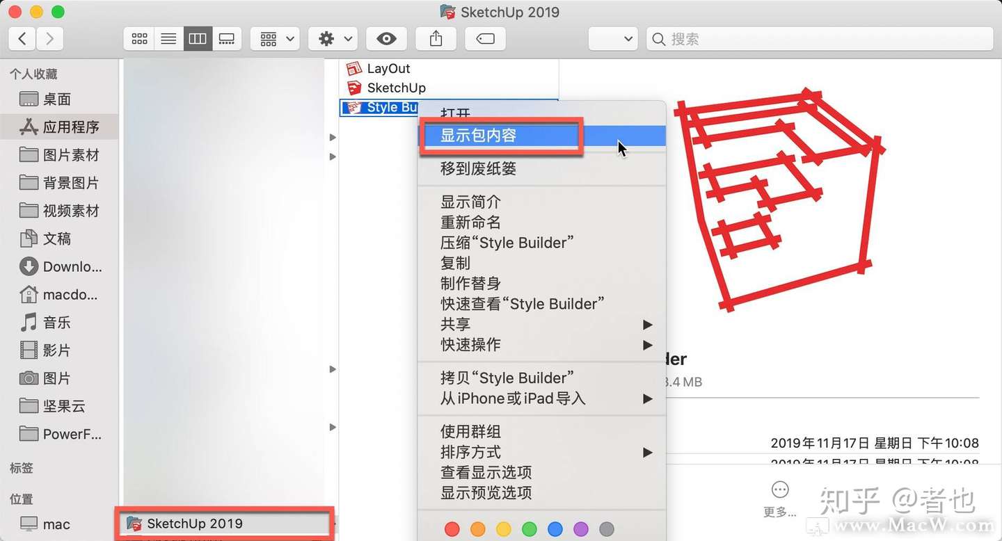The image size is (1002, 541).
Task: Choose 制作替身 from context menu
Action: pos(541,283)
